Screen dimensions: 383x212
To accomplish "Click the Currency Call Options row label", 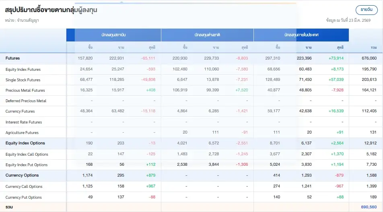I will [x=24, y=187].
